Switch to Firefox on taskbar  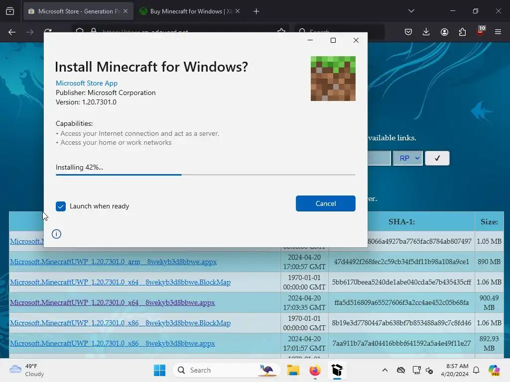pyautogui.click(x=315, y=370)
